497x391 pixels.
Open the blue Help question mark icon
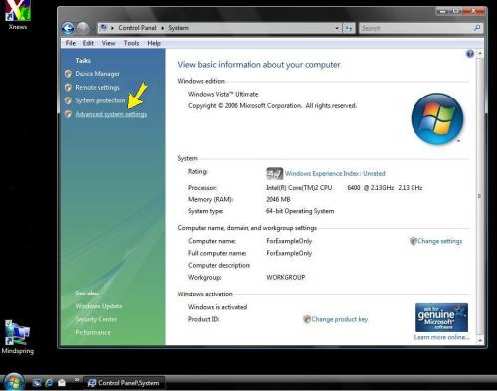coord(470,54)
